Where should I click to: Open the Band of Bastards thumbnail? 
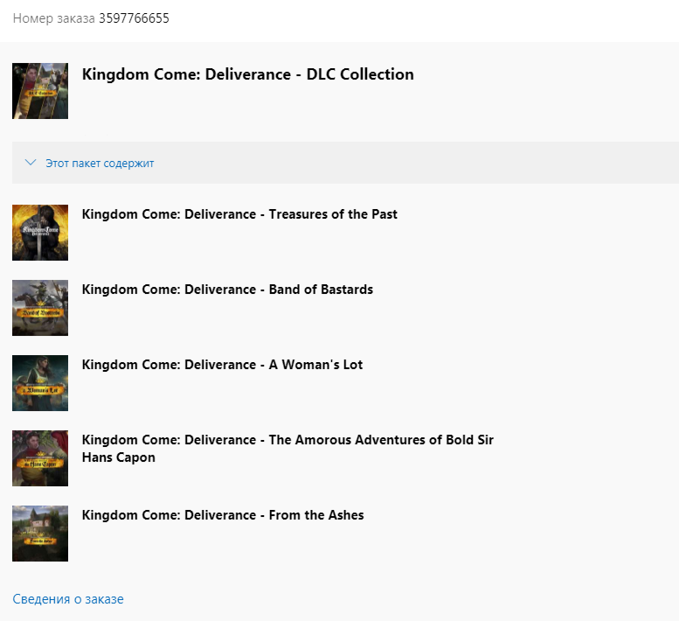[x=40, y=308]
